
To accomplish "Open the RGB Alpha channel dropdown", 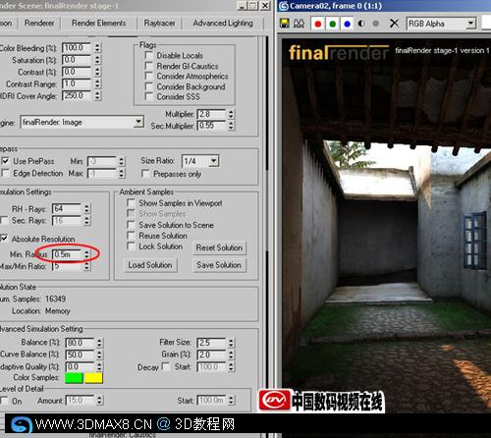I will click(x=441, y=24).
